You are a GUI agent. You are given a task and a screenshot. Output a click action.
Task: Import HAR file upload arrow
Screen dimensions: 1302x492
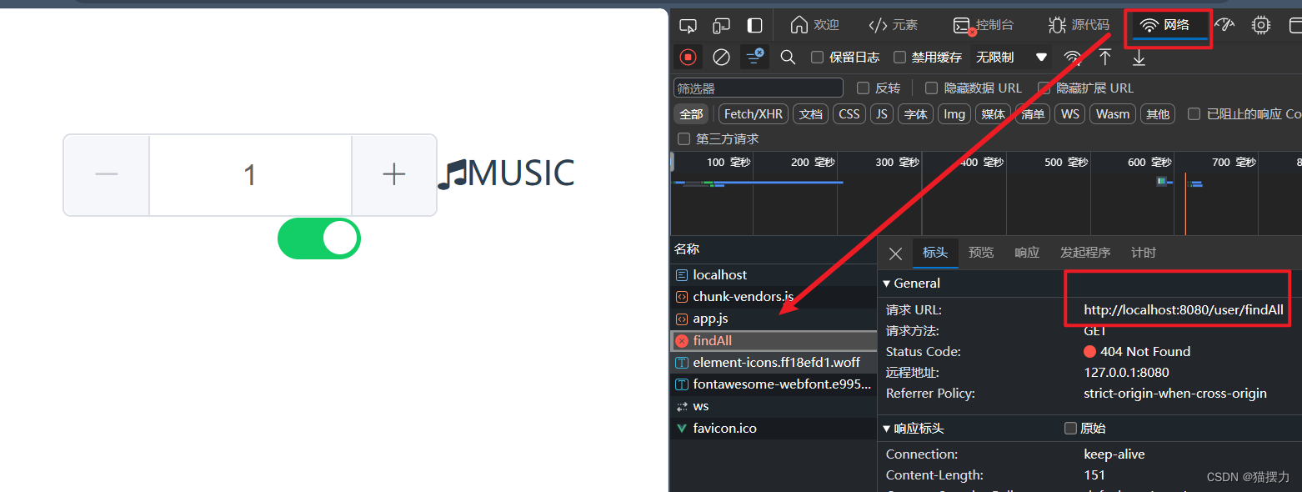(x=1105, y=57)
